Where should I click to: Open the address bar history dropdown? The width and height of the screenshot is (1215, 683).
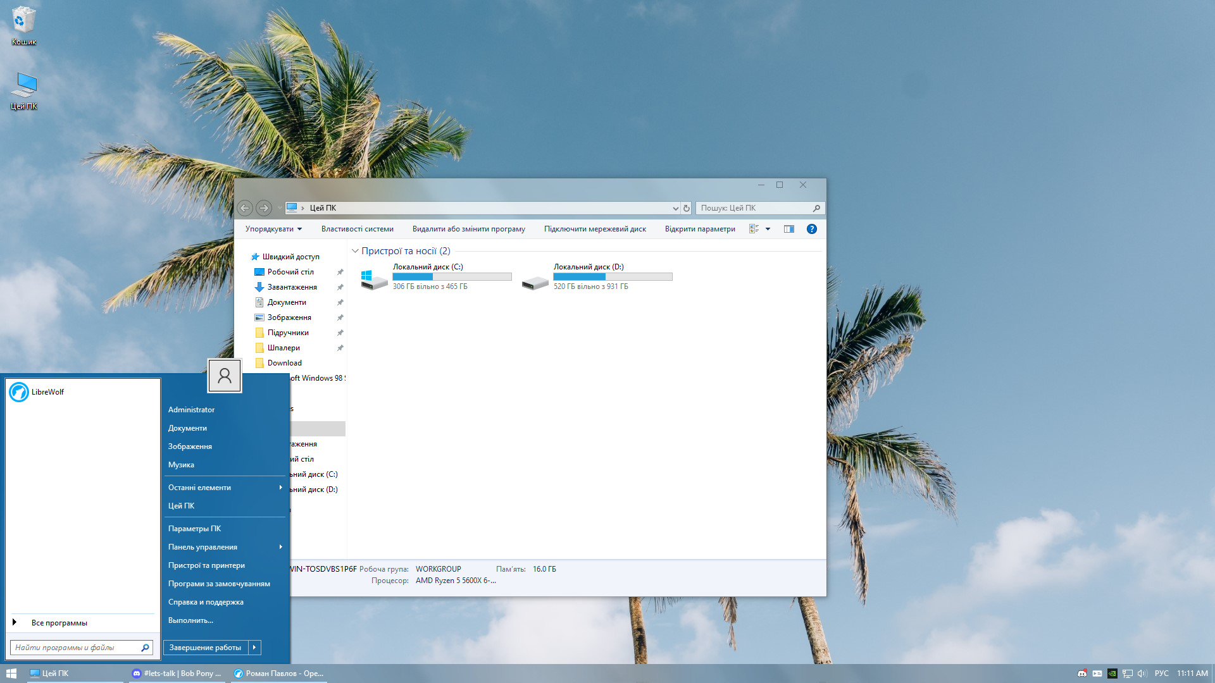coord(675,208)
